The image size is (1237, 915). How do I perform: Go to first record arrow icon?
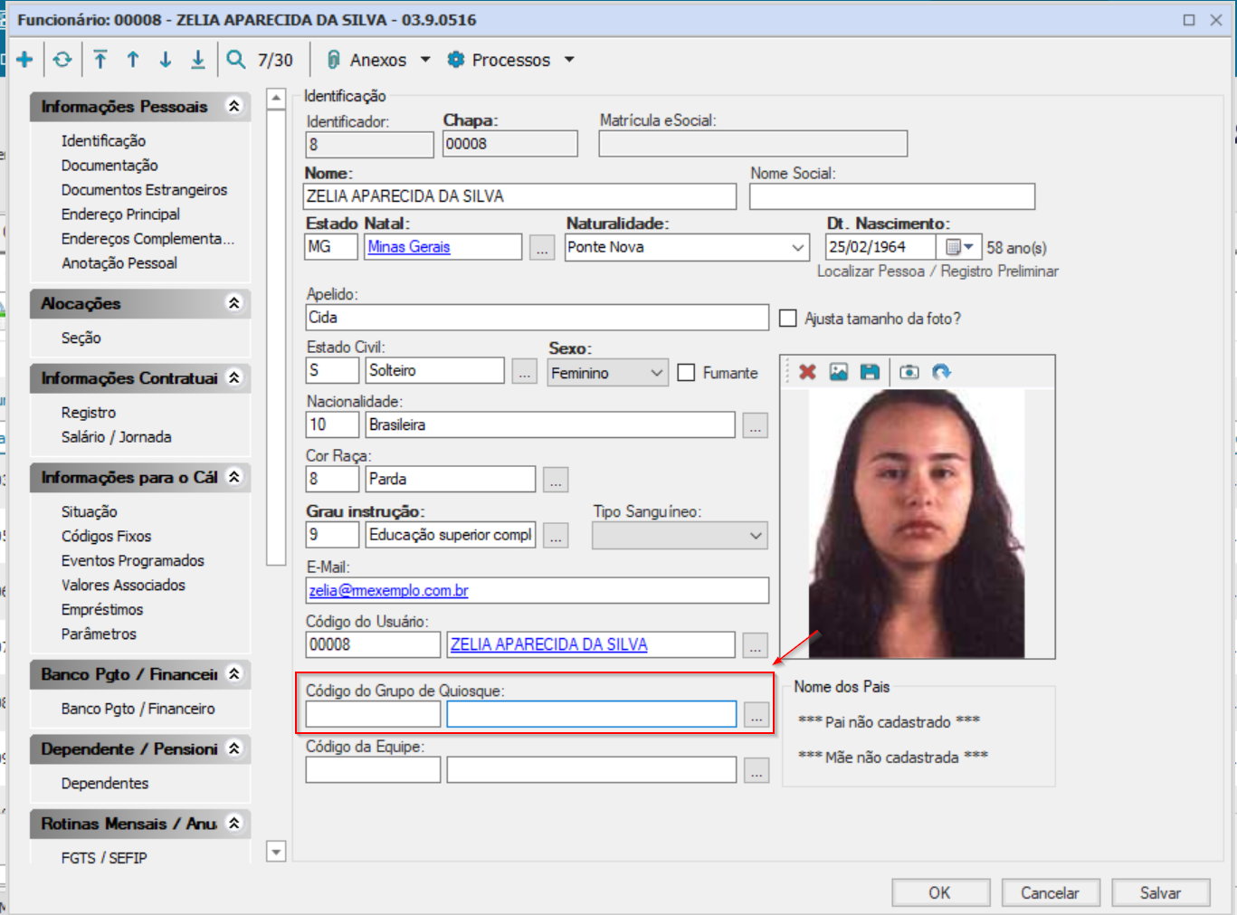[x=100, y=60]
